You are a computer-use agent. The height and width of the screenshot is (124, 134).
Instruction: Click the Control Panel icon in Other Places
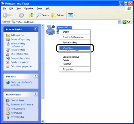click(x=8, y=100)
